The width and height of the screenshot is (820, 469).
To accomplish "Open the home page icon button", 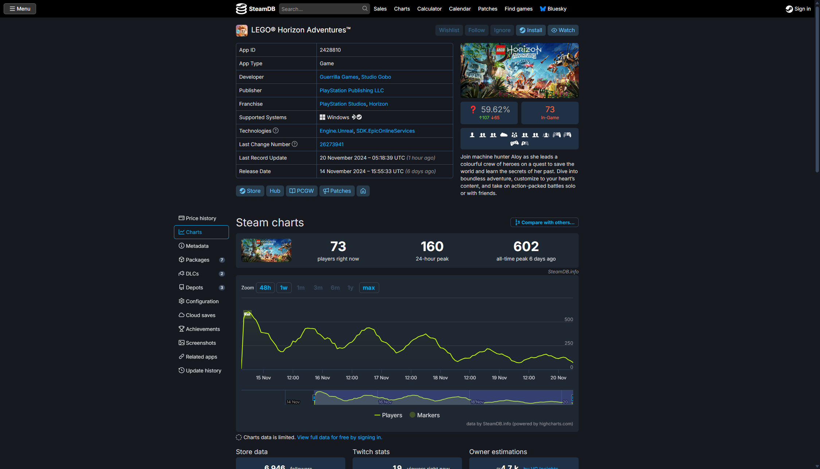I will click(x=363, y=191).
